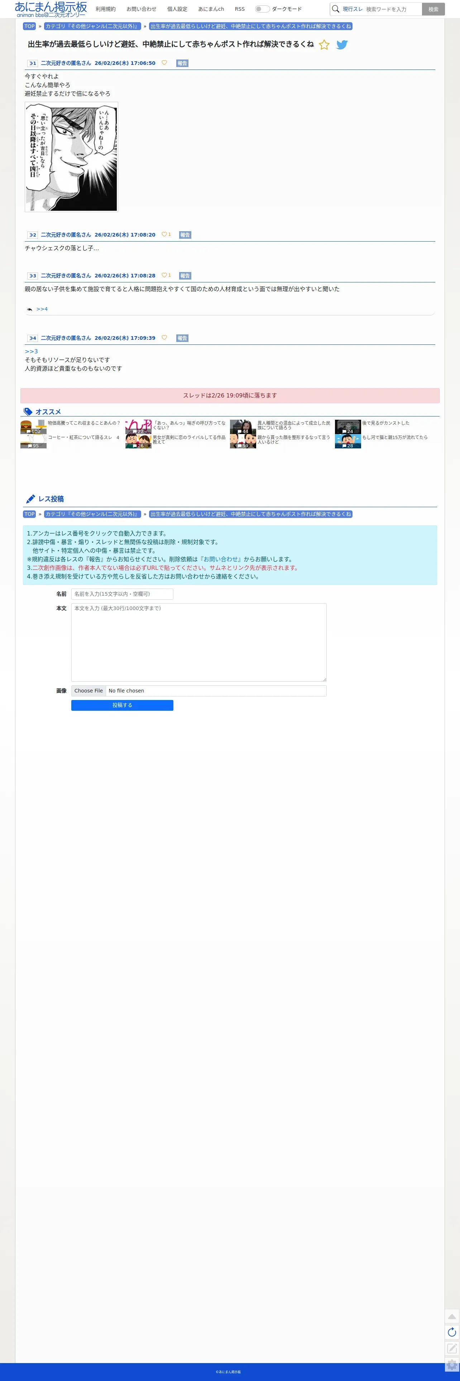Open お問い合わせ in the header
This screenshot has width=460, height=1381.
(142, 9)
